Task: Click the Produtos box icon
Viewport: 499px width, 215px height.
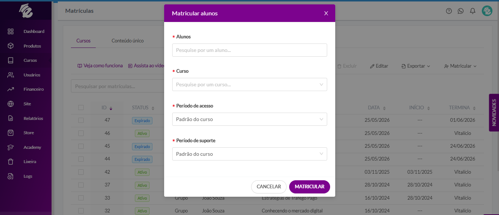Action: (x=11, y=46)
